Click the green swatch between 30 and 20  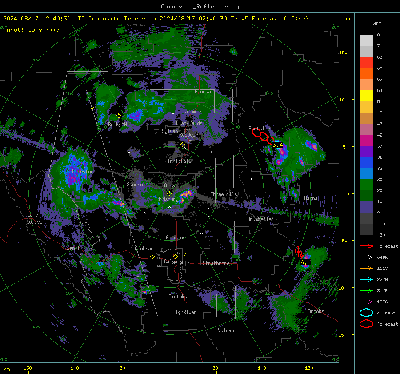coord(366,185)
